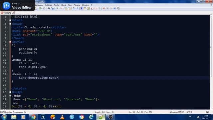This screenshot has width=213, height=120.
Task: Open VLC cone icon in taskbar
Action: coord(62,117)
